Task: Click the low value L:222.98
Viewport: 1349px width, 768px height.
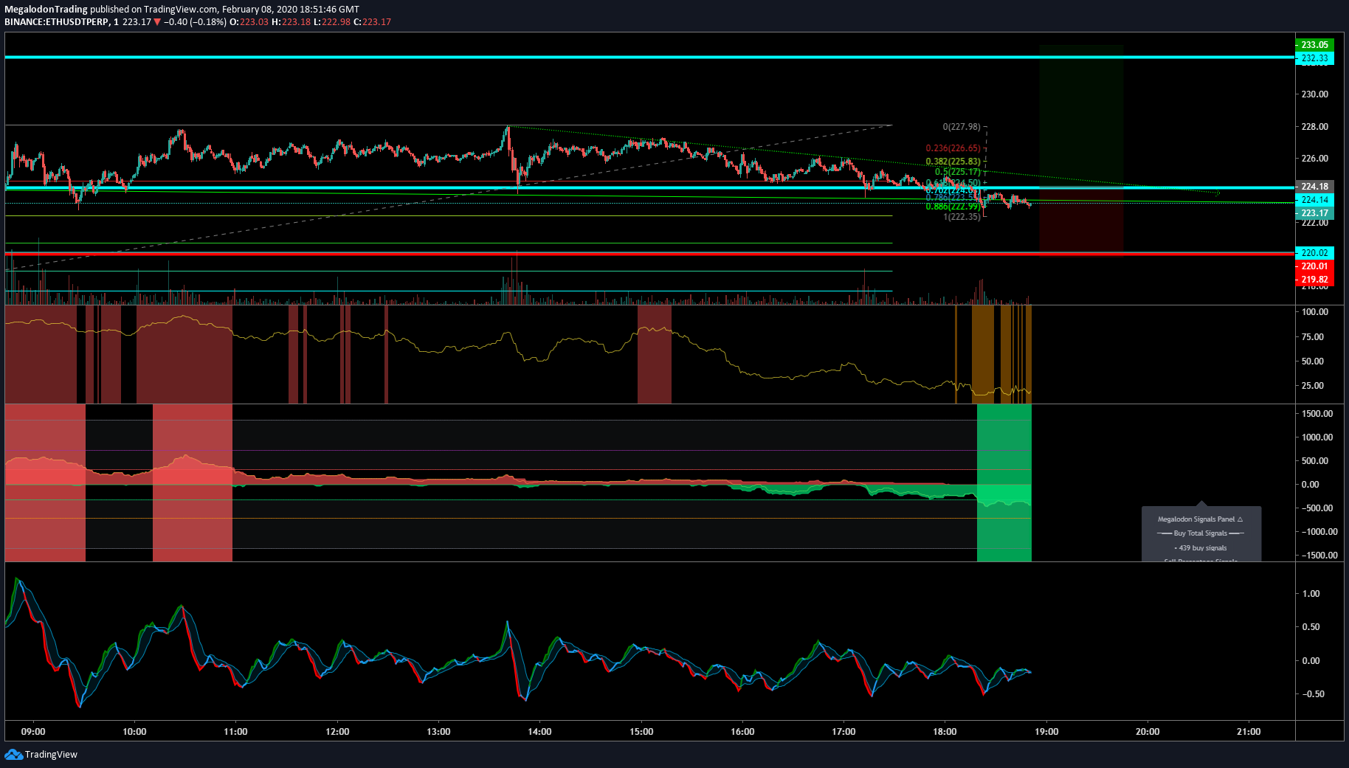Action: coord(332,22)
